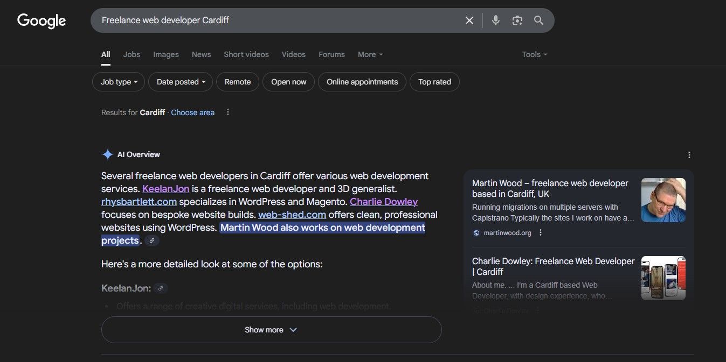Click the Choose area link
This screenshot has width=726, height=362.
192,112
